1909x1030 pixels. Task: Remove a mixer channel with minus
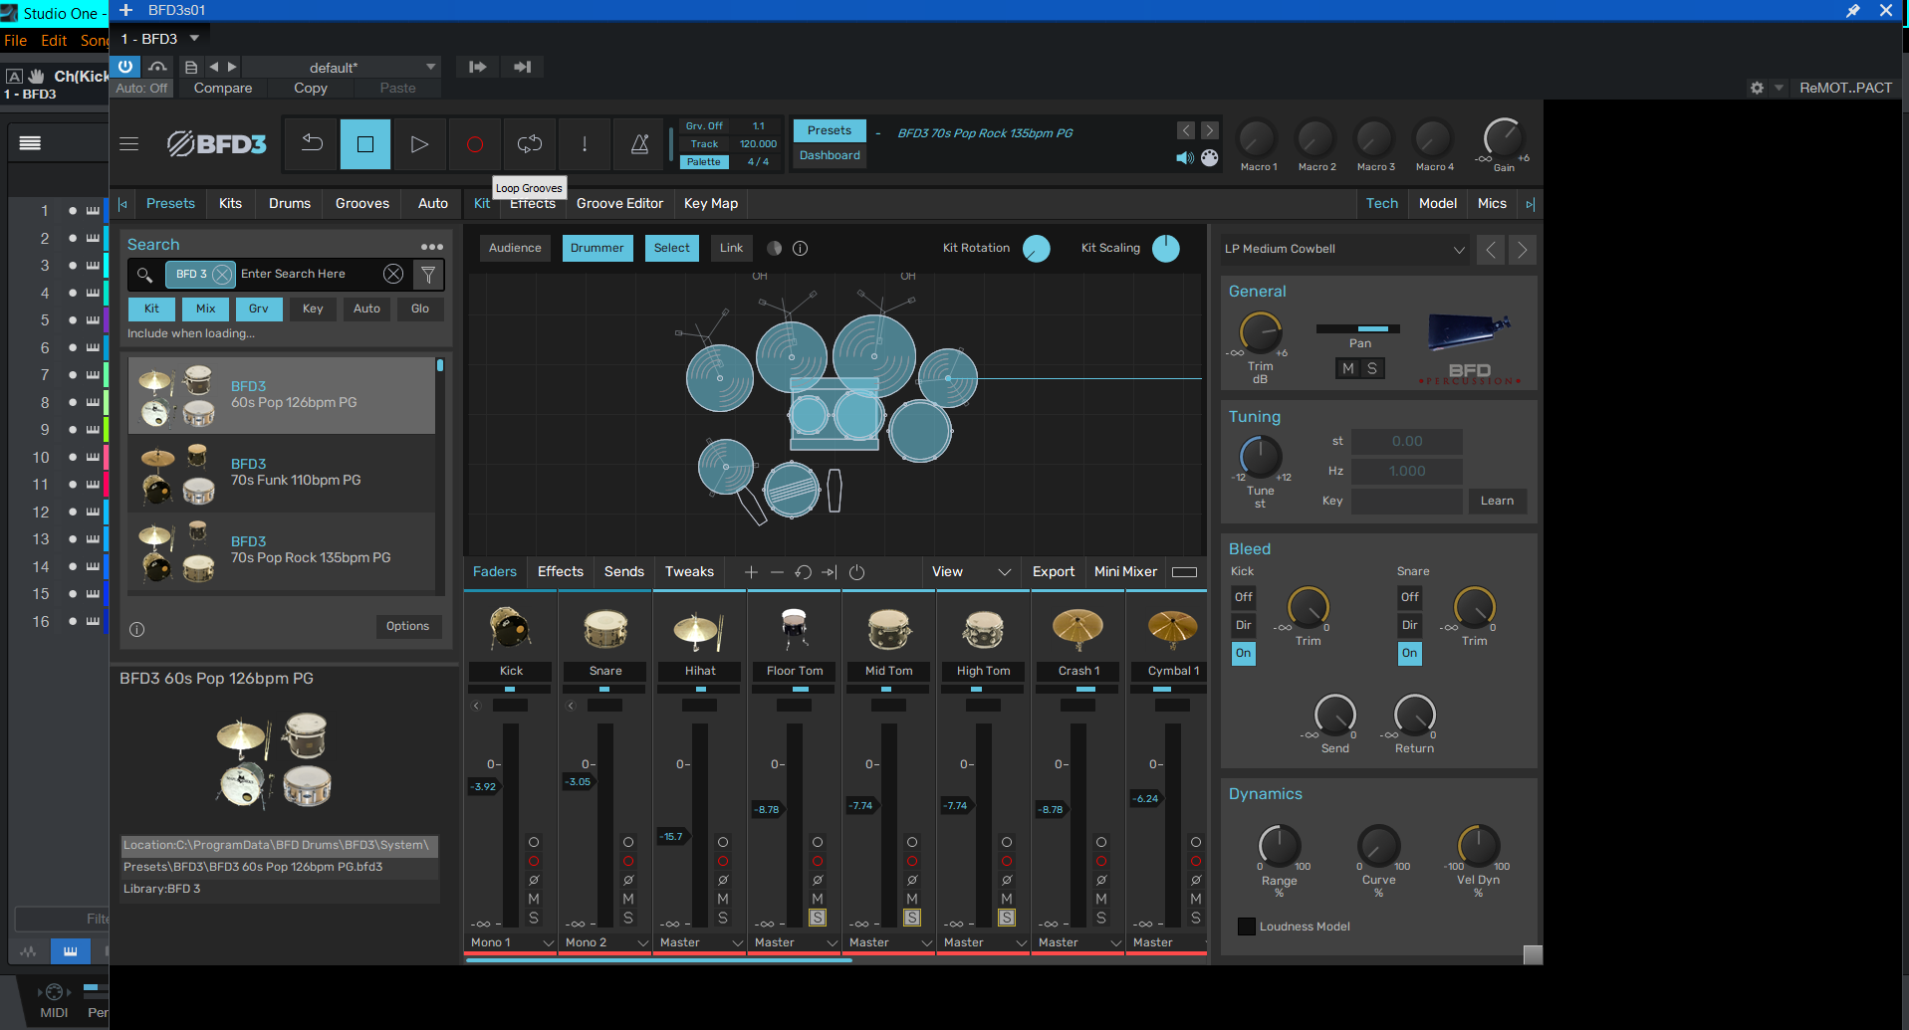click(x=777, y=572)
